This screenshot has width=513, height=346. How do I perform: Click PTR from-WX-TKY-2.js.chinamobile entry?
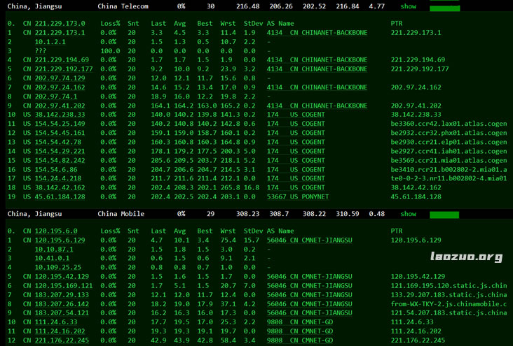click(x=449, y=303)
